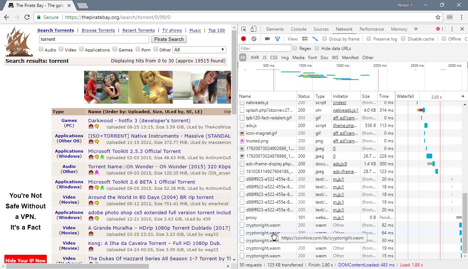The height and width of the screenshot is (269, 468).
Task: Toggle the device toolbar icon
Action: (x=253, y=29)
